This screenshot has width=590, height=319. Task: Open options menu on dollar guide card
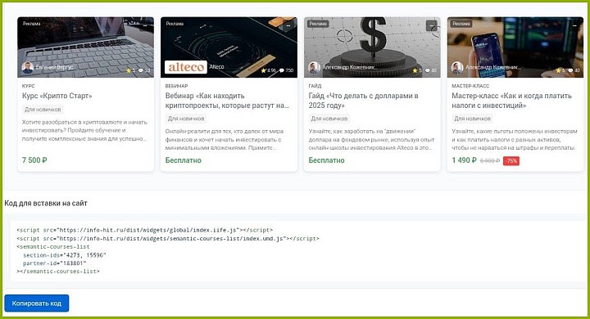(432, 25)
